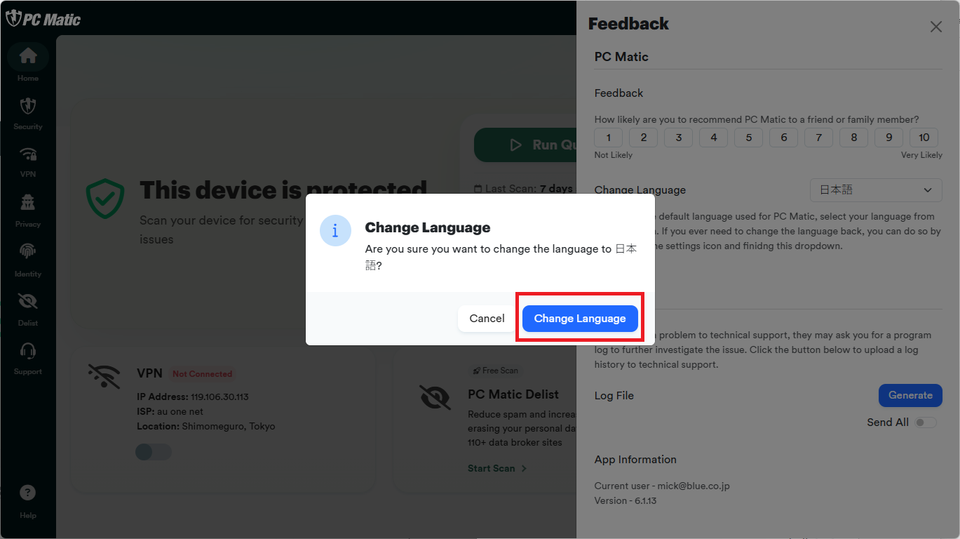Viewport: 960px width, 539px height.
Task: Select rating 6 for recommendation
Action: pyautogui.click(x=784, y=138)
